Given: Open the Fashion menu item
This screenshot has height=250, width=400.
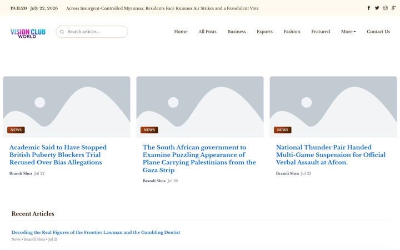Looking at the screenshot, I should point(292,32).
